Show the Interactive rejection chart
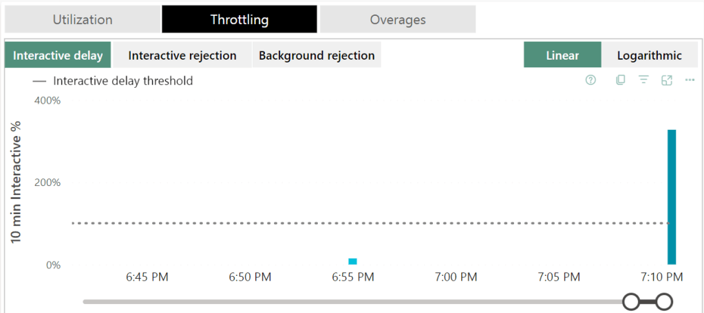704x313 pixels. 182,56
